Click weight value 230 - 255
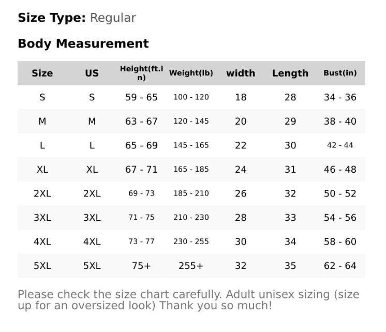386x332 pixels. pyautogui.click(x=191, y=242)
